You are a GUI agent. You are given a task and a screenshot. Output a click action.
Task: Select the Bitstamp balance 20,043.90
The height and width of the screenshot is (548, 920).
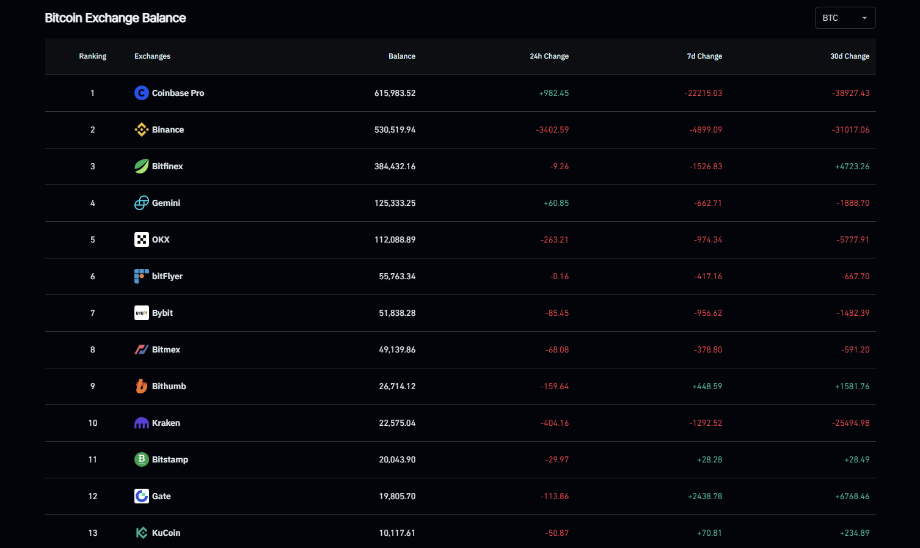397,459
